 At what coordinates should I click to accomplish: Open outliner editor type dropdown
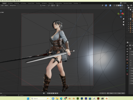(128, 6)
